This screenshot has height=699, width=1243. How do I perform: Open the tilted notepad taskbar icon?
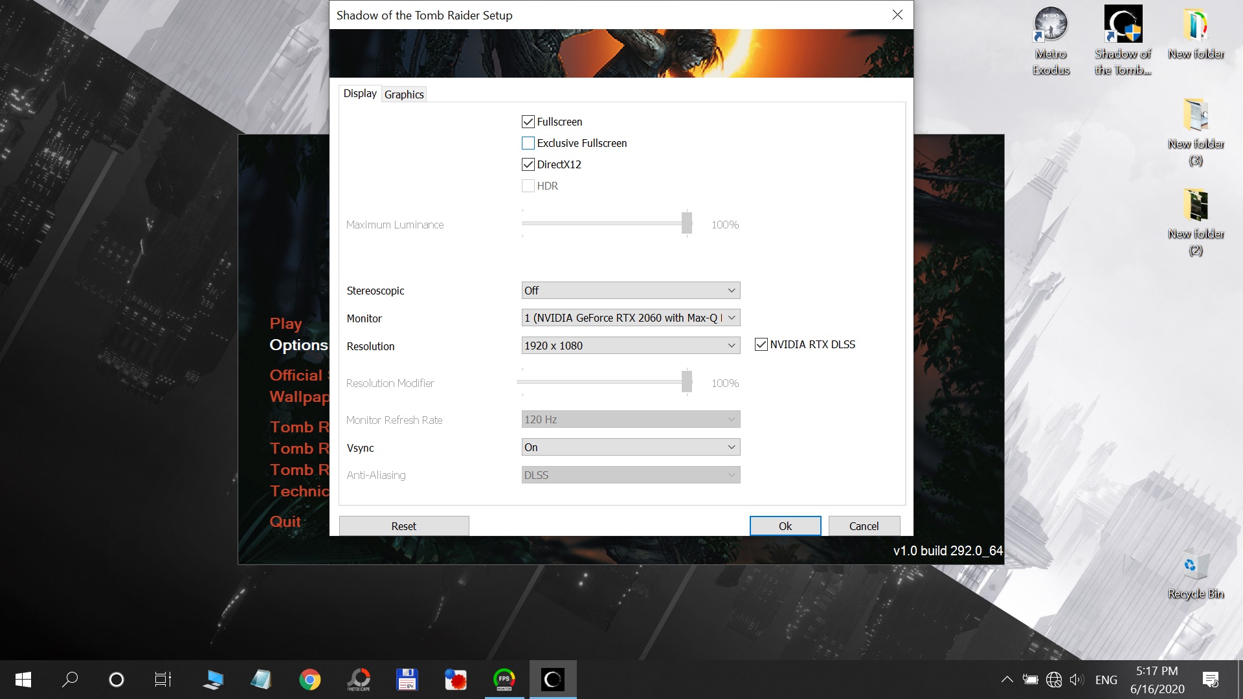[x=261, y=680]
